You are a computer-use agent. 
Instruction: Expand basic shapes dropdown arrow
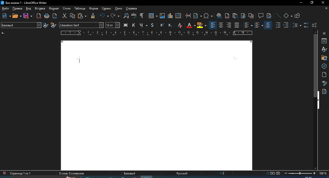click(x=291, y=16)
